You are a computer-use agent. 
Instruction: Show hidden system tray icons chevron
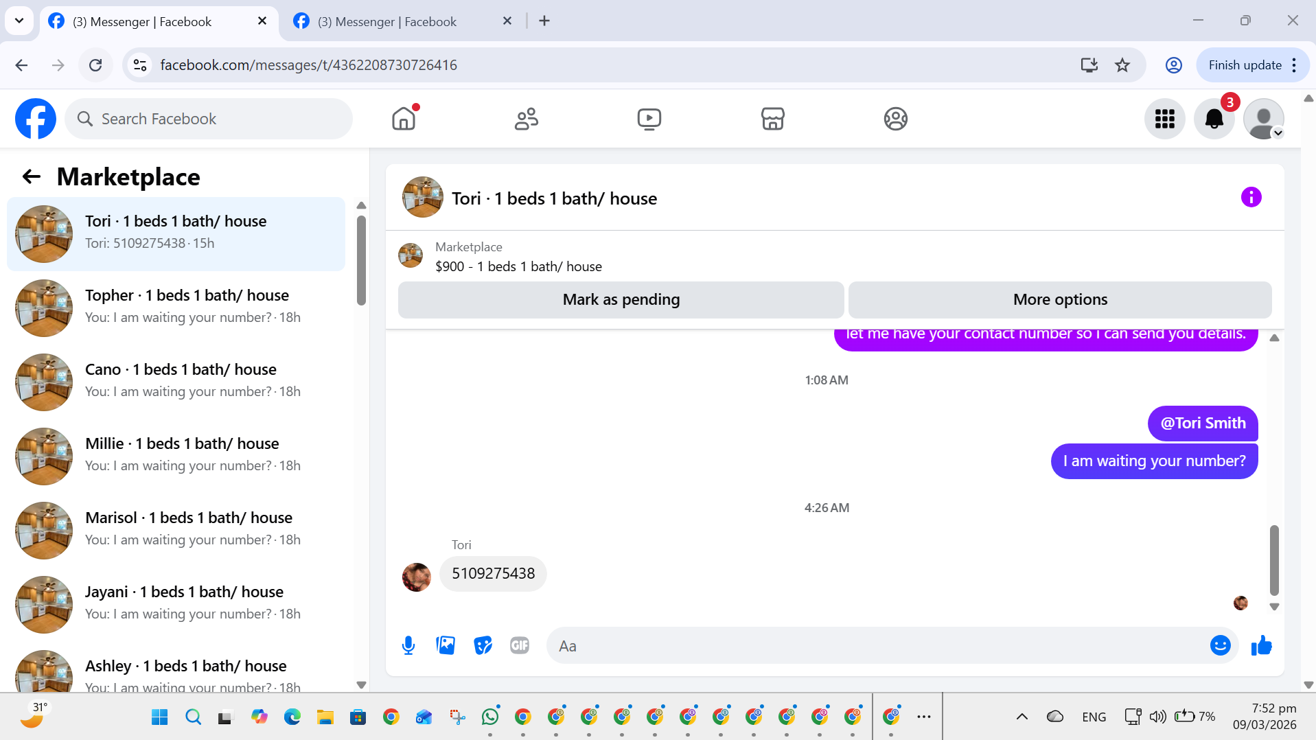pyautogui.click(x=1021, y=717)
